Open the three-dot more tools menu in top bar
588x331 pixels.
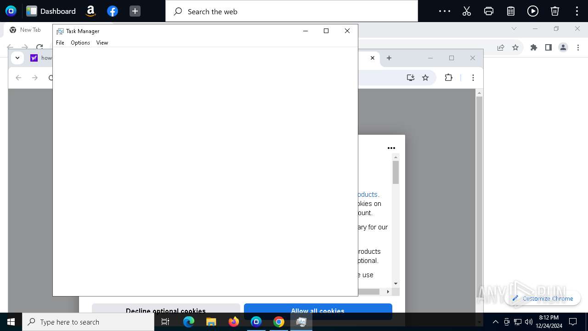[x=445, y=11]
